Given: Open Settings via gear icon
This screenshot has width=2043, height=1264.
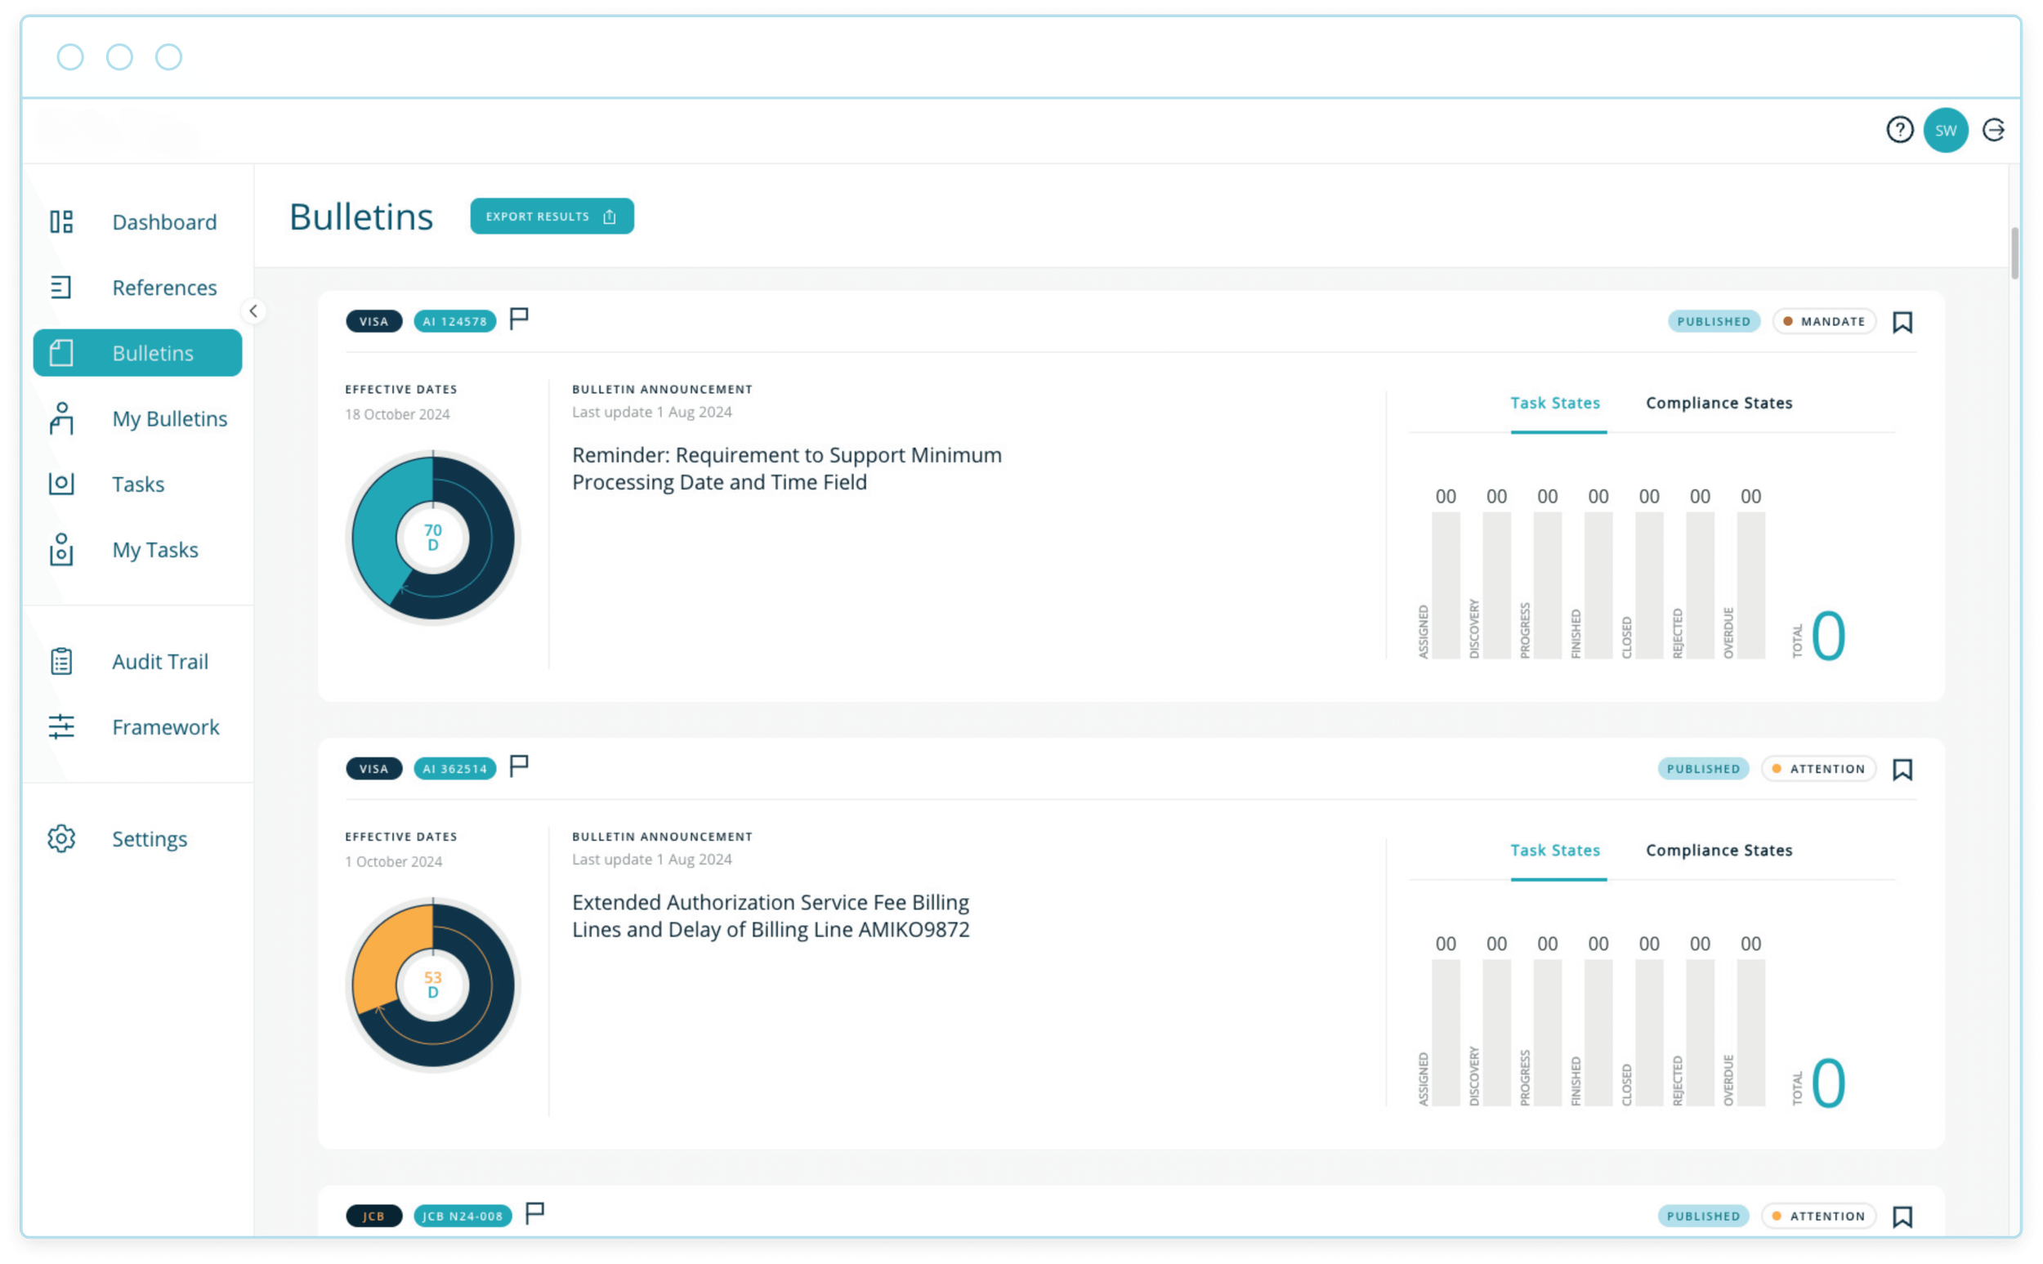Looking at the screenshot, I should click(61, 838).
